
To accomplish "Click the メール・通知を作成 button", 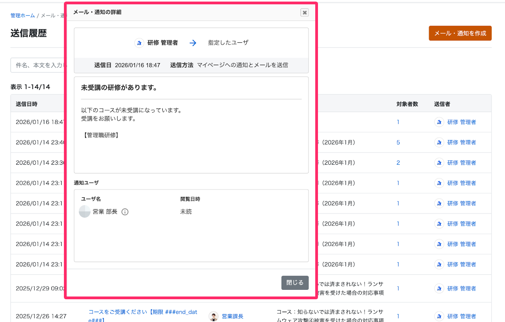I will pos(460,33).
